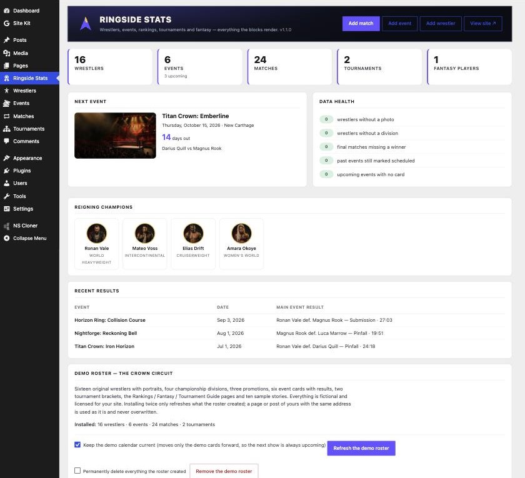Click Nightforge: Reckoning Bell result row
This screenshot has width=525, height=478.
[x=289, y=333]
